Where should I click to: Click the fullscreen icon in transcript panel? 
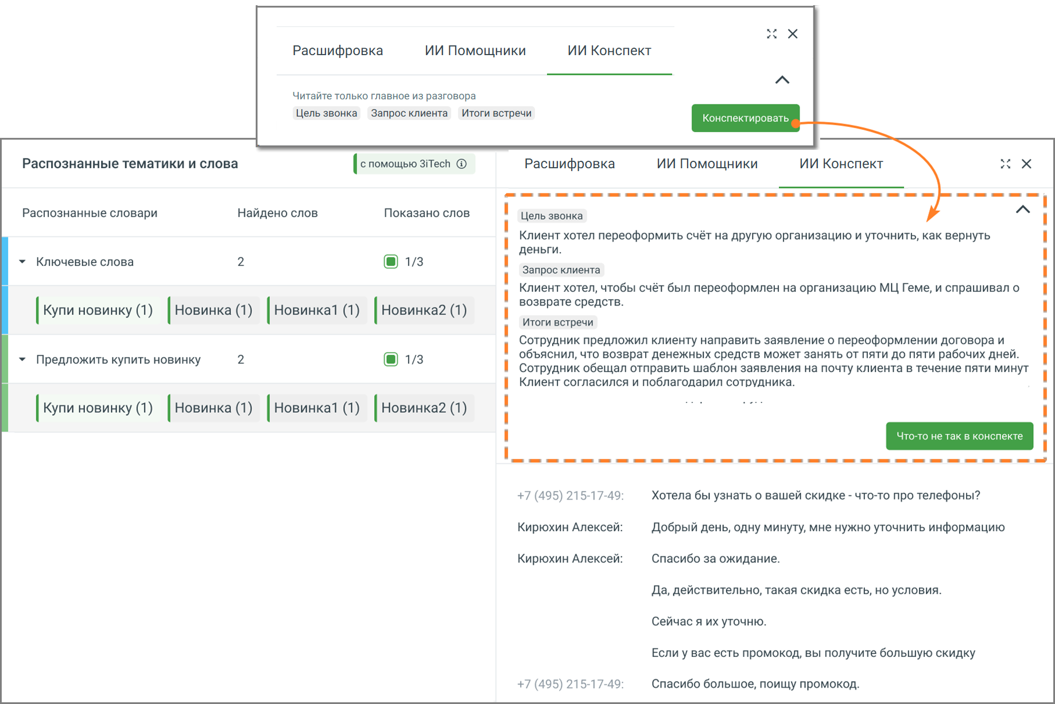coord(1005,164)
